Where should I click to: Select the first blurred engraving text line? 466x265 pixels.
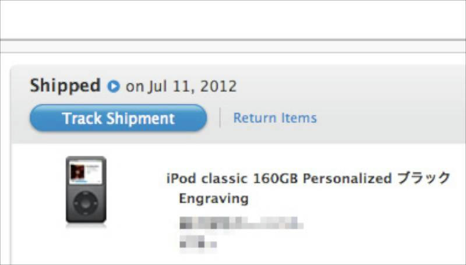pyautogui.click(x=241, y=223)
